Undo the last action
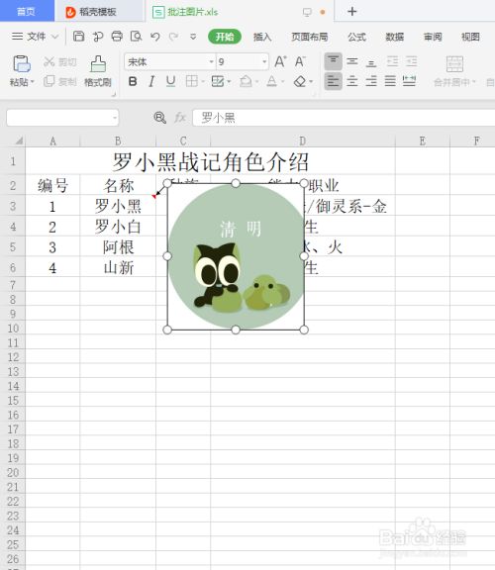 155,37
